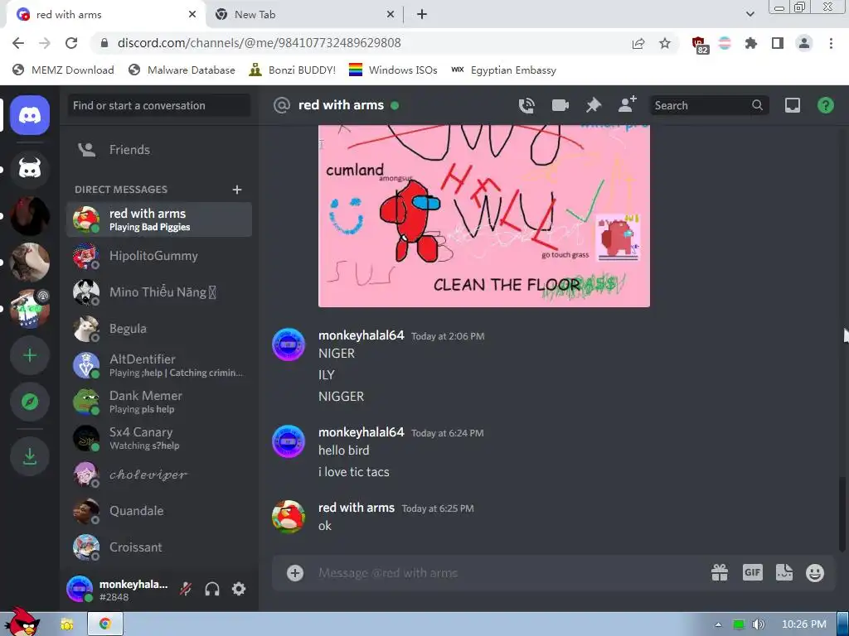The height and width of the screenshot is (636, 849).
Task: Open uBlock extension showing 82
Action: point(699,45)
